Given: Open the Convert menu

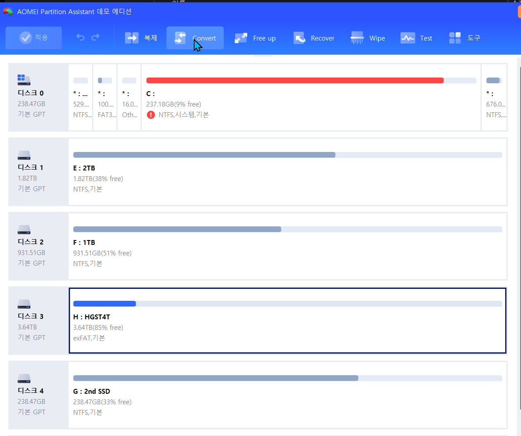Looking at the screenshot, I should pos(195,38).
